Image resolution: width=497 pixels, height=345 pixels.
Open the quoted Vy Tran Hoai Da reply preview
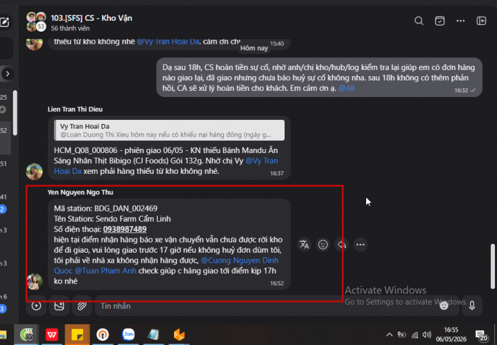tap(169, 130)
